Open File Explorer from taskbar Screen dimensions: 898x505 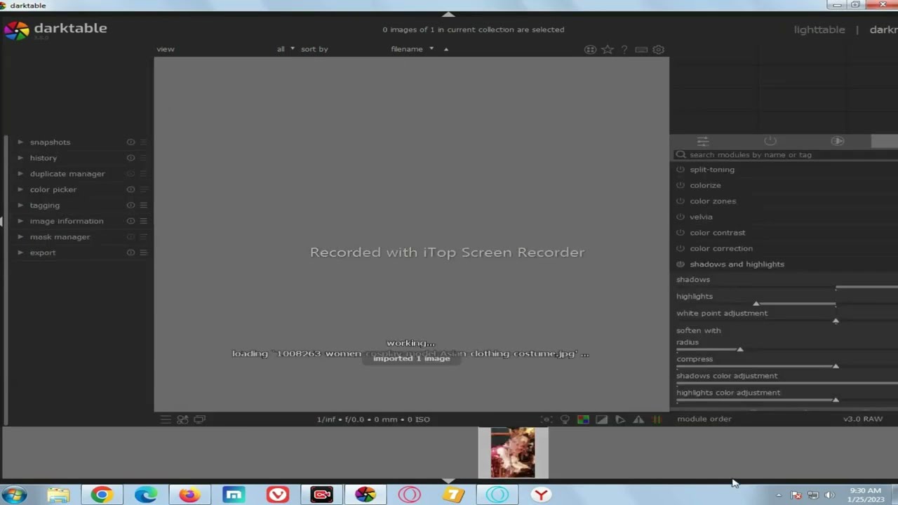pos(58,495)
